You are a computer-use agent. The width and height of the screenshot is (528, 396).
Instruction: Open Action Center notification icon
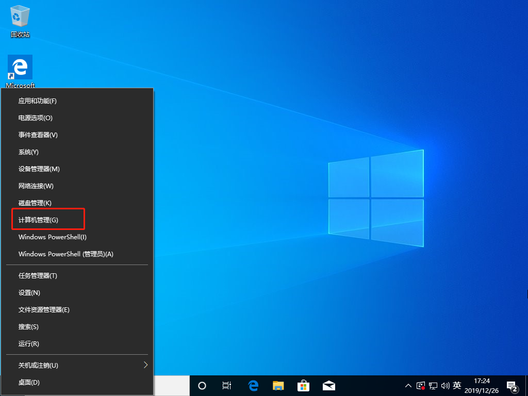(512, 386)
